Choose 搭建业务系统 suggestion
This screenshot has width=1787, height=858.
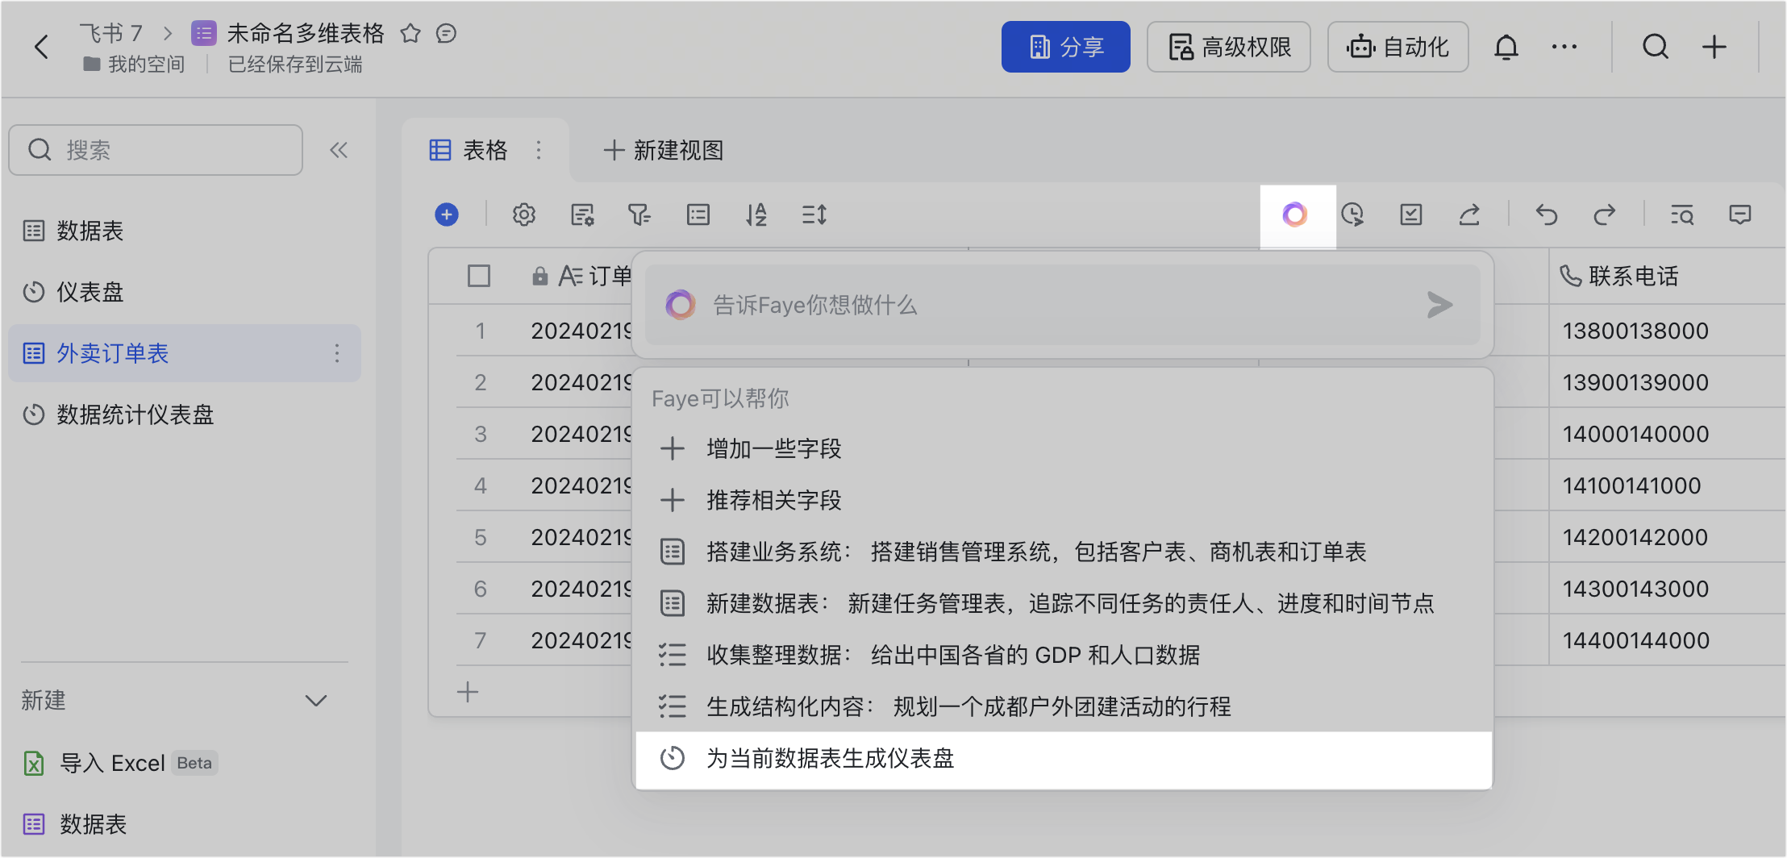1064,552
